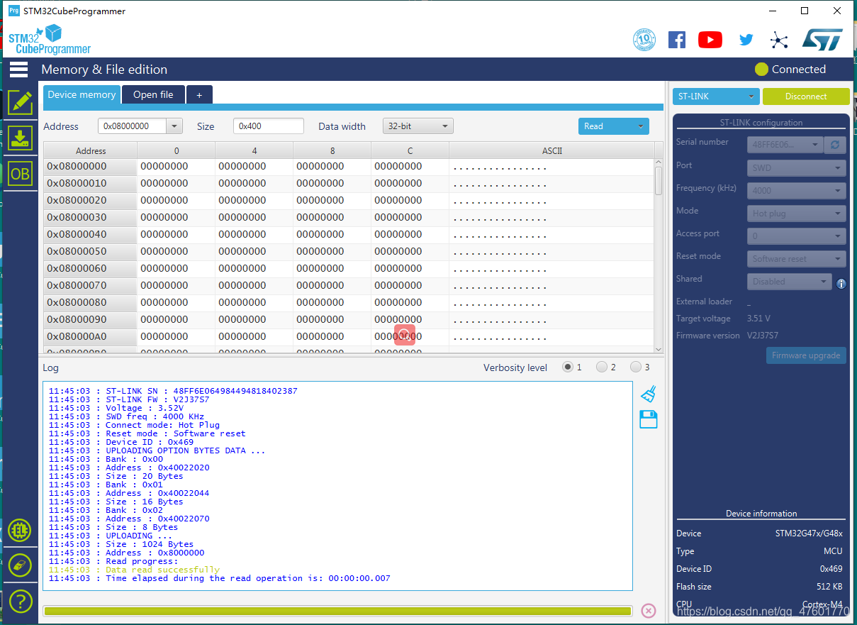857x625 pixels.
Task: Open Erasing & Programming download icon
Action: (x=20, y=138)
